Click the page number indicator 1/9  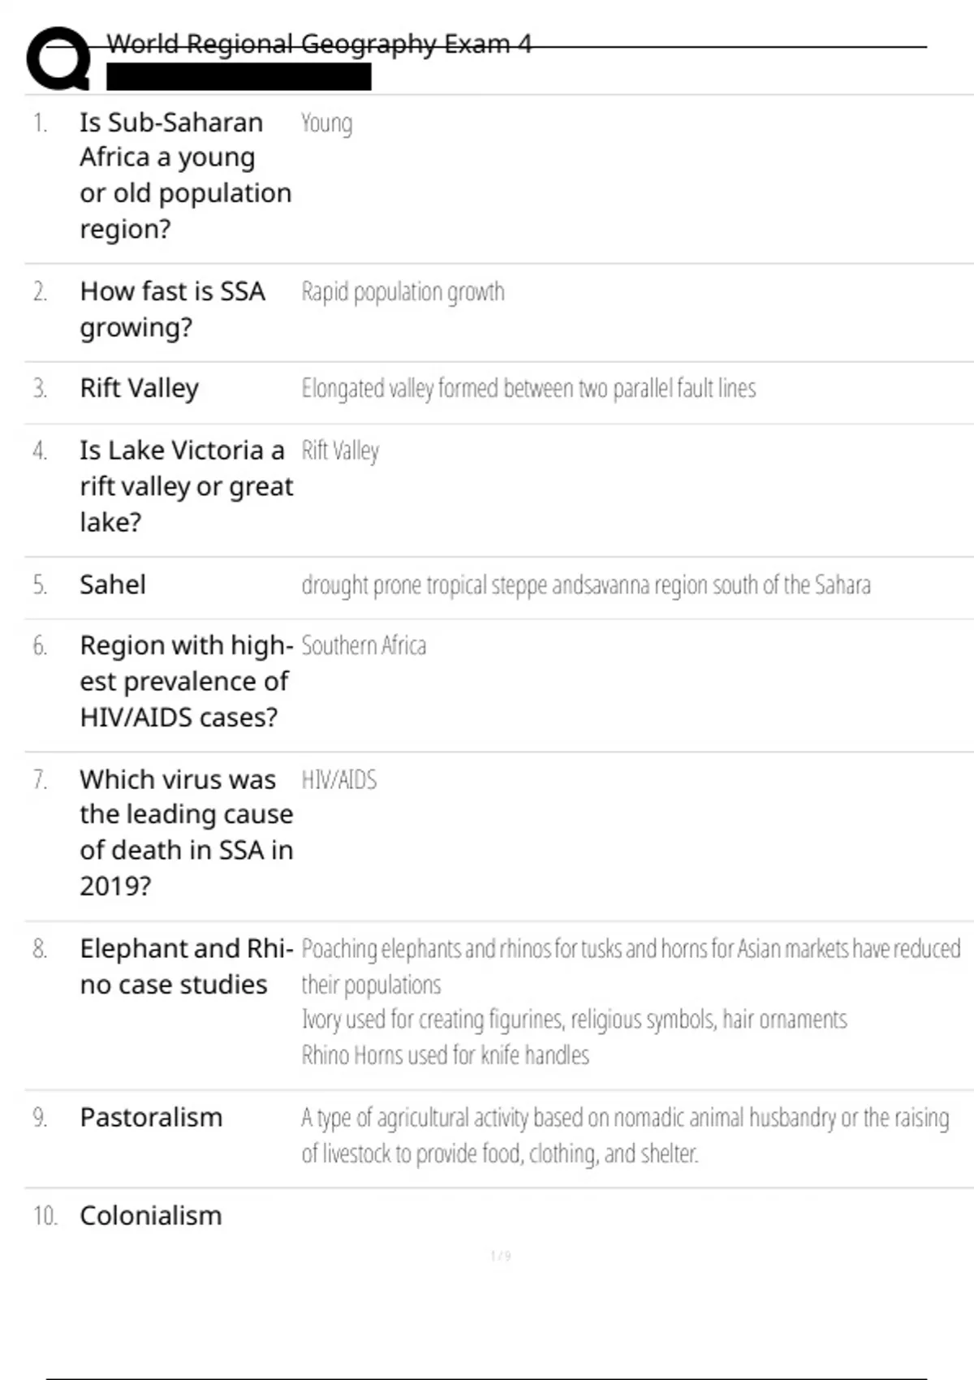pyautogui.click(x=501, y=1257)
